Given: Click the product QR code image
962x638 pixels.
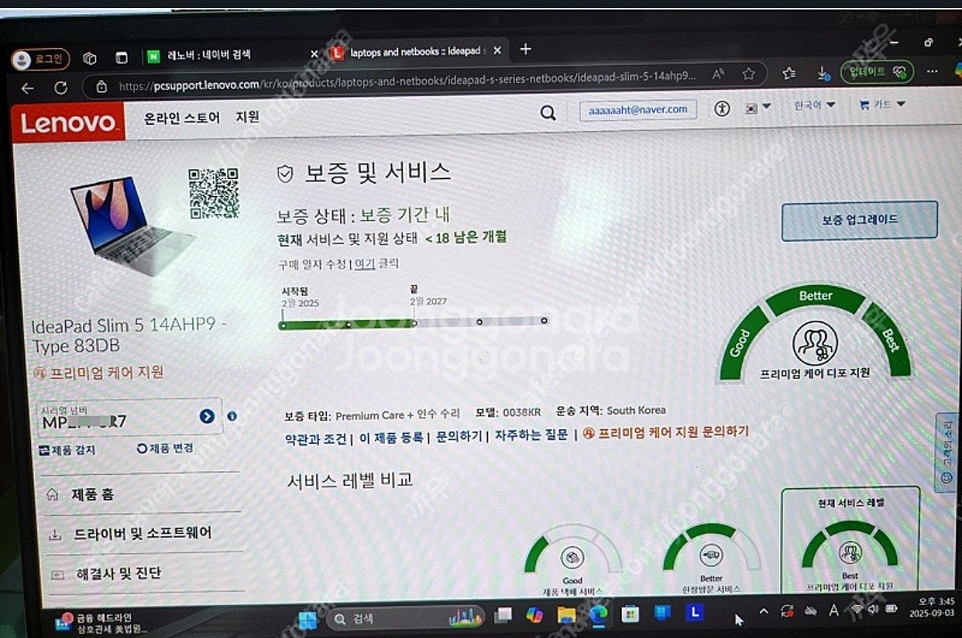Looking at the screenshot, I should pyautogui.click(x=214, y=193).
